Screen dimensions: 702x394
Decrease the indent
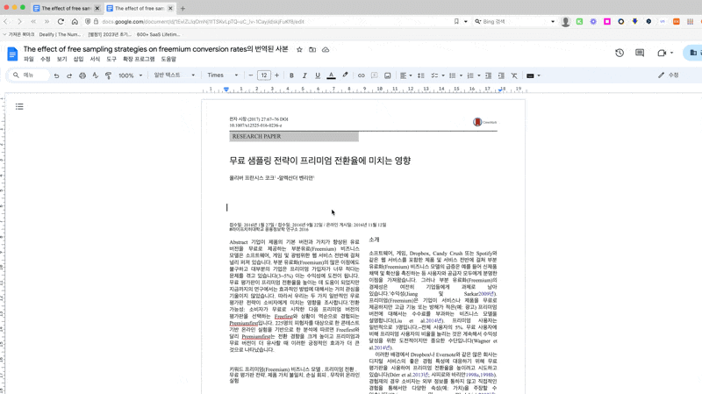(x=489, y=75)
